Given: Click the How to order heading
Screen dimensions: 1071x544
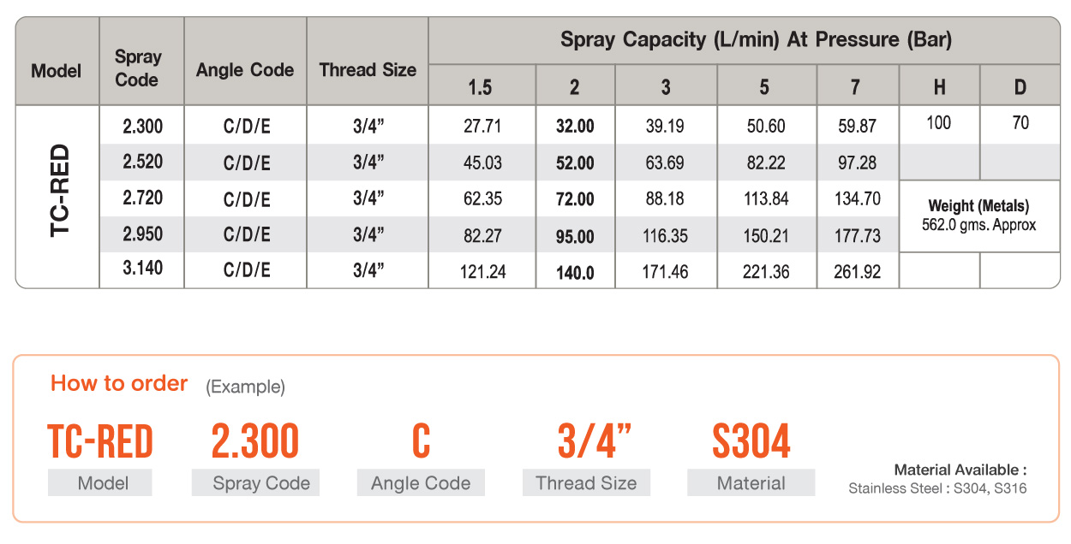Looking at the screenshot, I should pyautogui.click(x=119, y=383).
